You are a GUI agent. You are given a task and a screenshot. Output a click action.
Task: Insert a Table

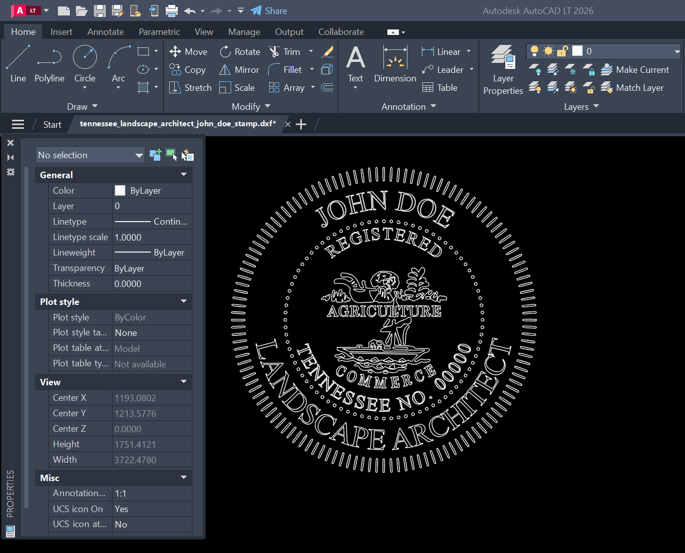[440, 88]
